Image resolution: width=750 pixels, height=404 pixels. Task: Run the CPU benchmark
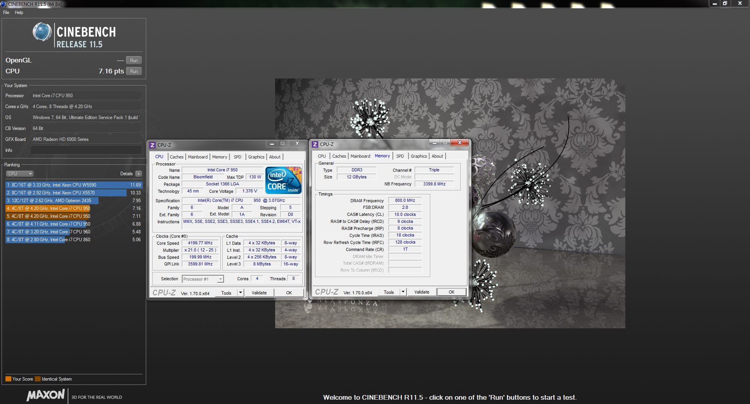(x=134, y=71)
